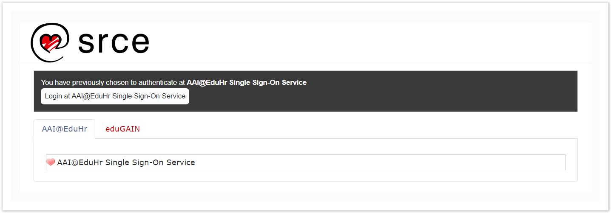This screenshot has height=213, width=611.
Task: Click the pink heart icon beside the sign-on entry
Action: (x=51, y=162)
